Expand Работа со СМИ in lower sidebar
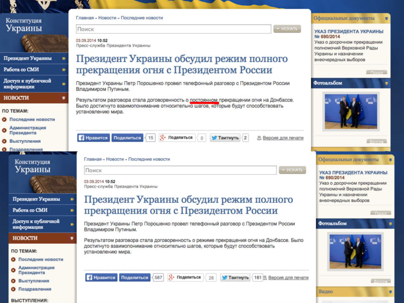This screenshot has width=404, height=303. 72,210
